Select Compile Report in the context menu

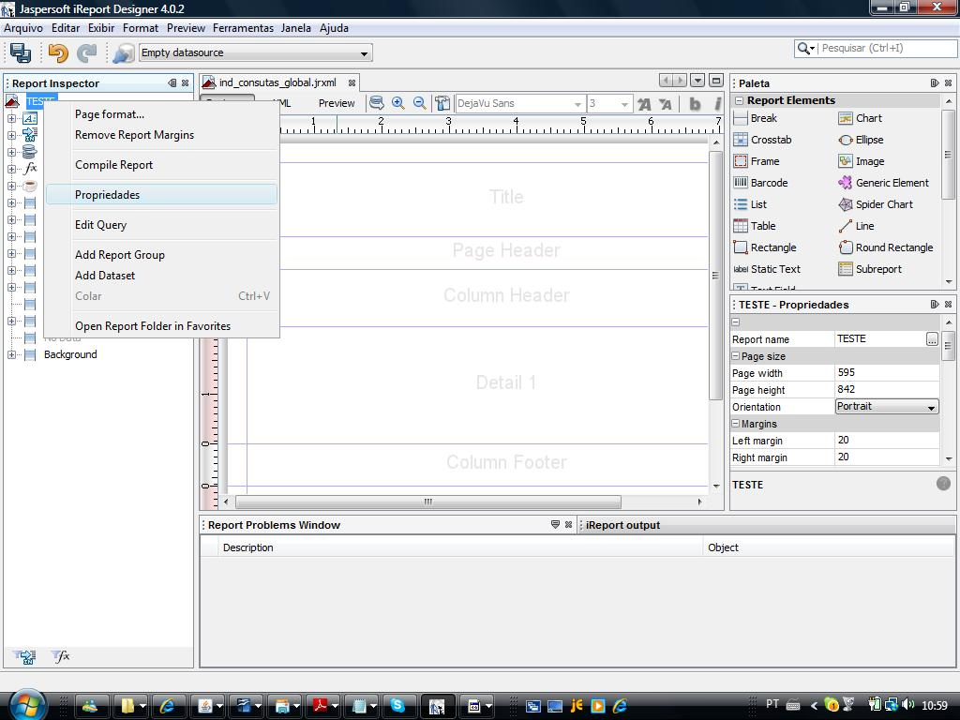pos(161,165)
